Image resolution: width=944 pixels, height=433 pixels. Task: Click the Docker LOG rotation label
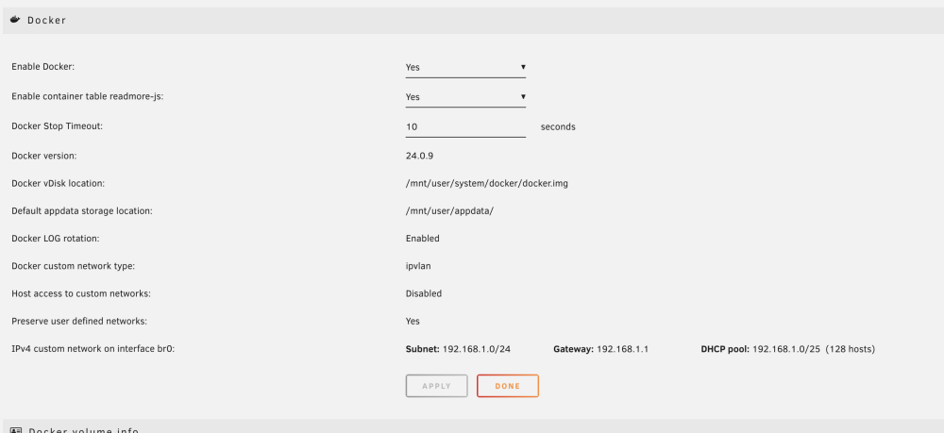[56, 238]
